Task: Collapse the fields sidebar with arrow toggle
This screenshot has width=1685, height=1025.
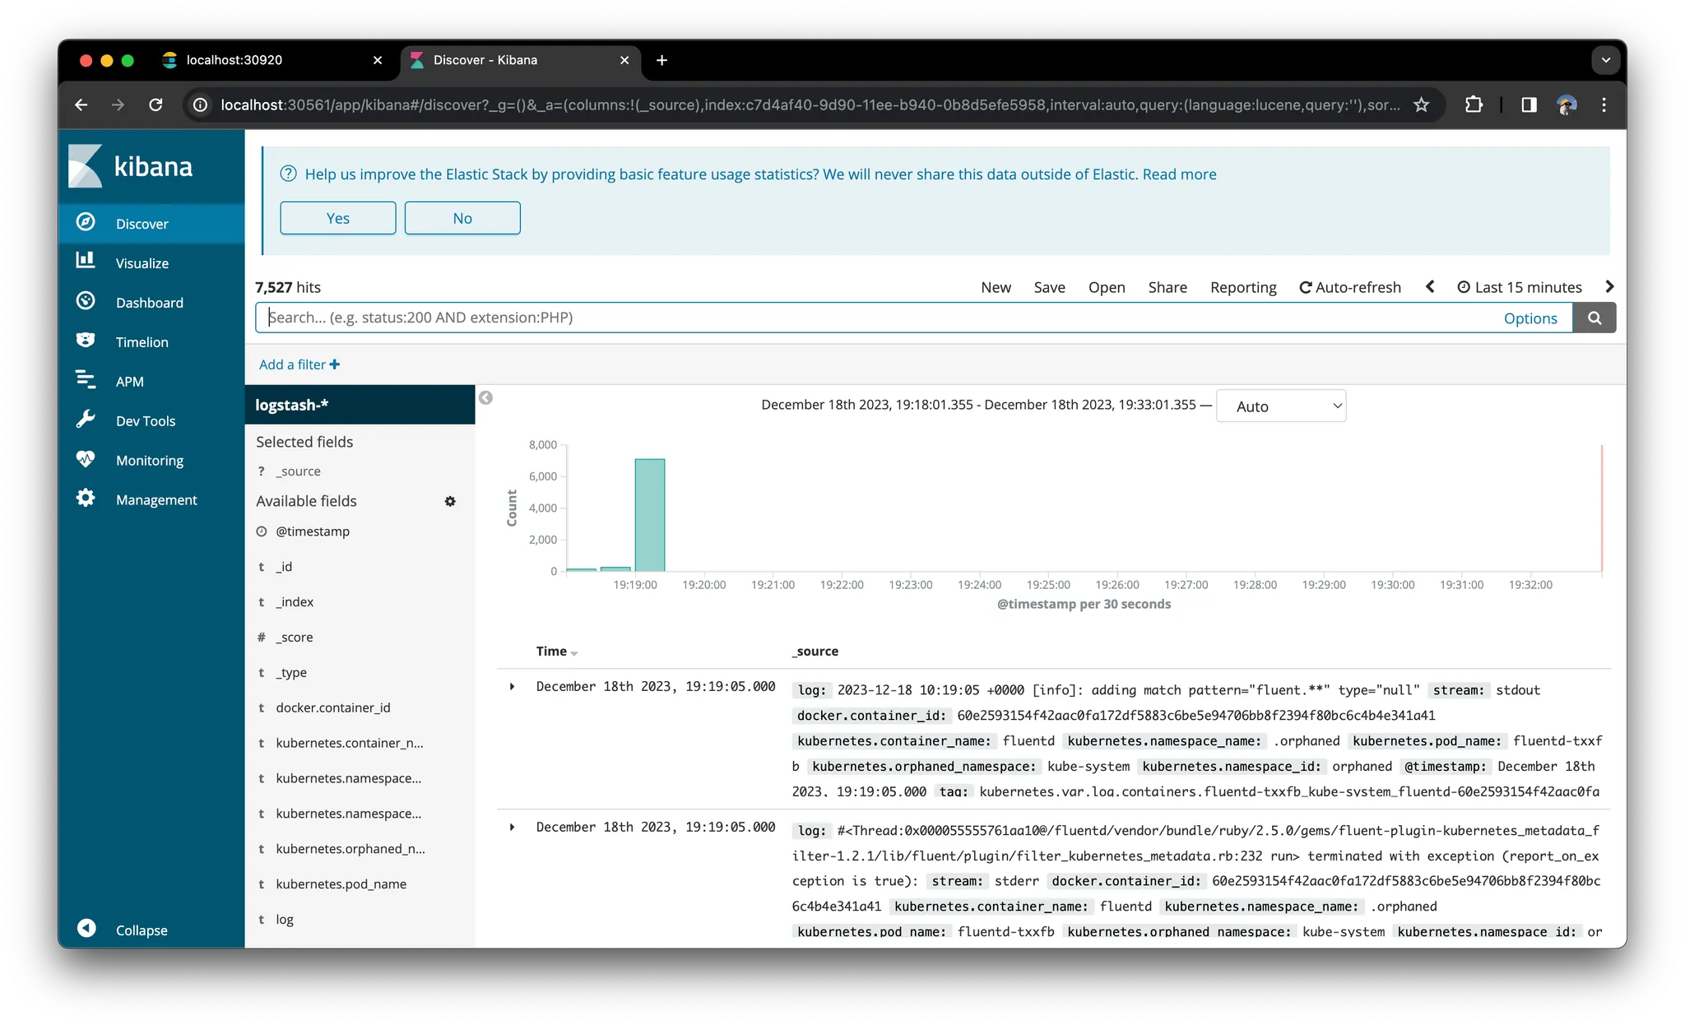Action: tap(485, 398)
